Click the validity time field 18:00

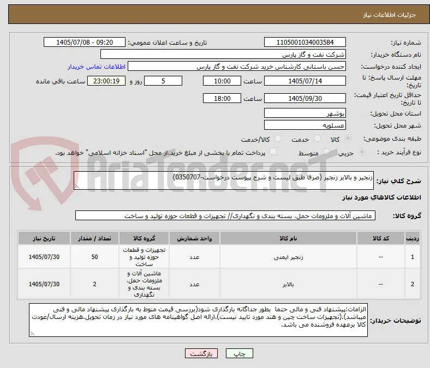click(x=222, y=98)
